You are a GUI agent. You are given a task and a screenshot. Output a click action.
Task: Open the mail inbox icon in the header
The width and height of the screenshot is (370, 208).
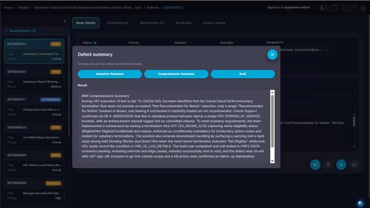[344, 8]
